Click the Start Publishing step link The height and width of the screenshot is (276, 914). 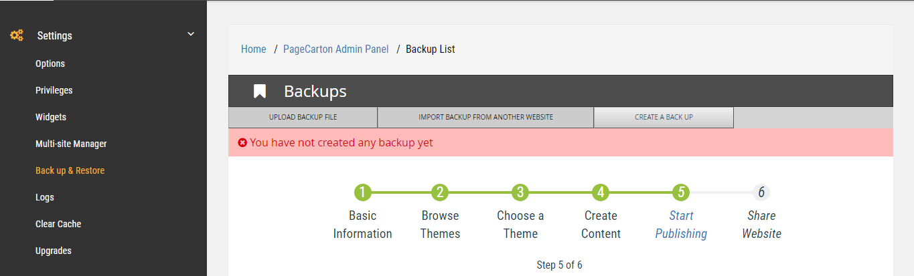pyautogui.click(x=681, y=225)
